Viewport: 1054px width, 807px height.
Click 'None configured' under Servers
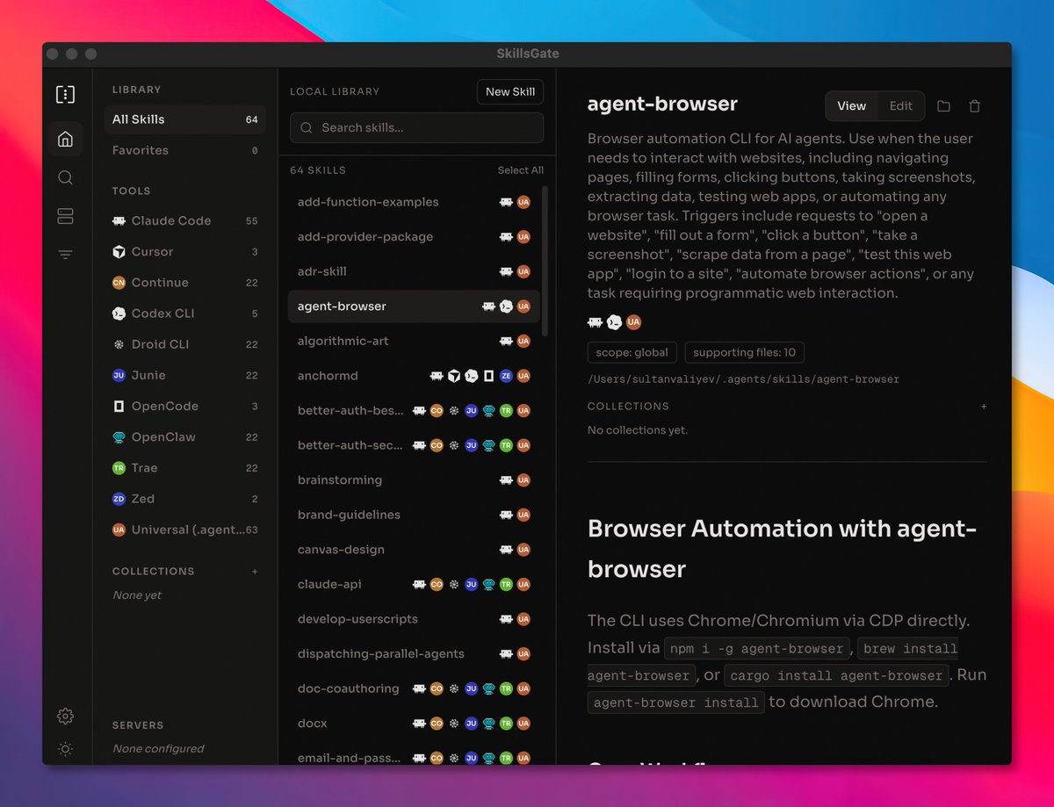158,749
